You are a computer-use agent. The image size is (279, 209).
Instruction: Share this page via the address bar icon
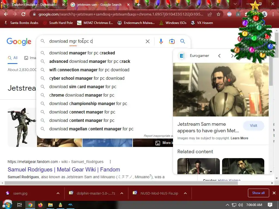click(210, 14)
